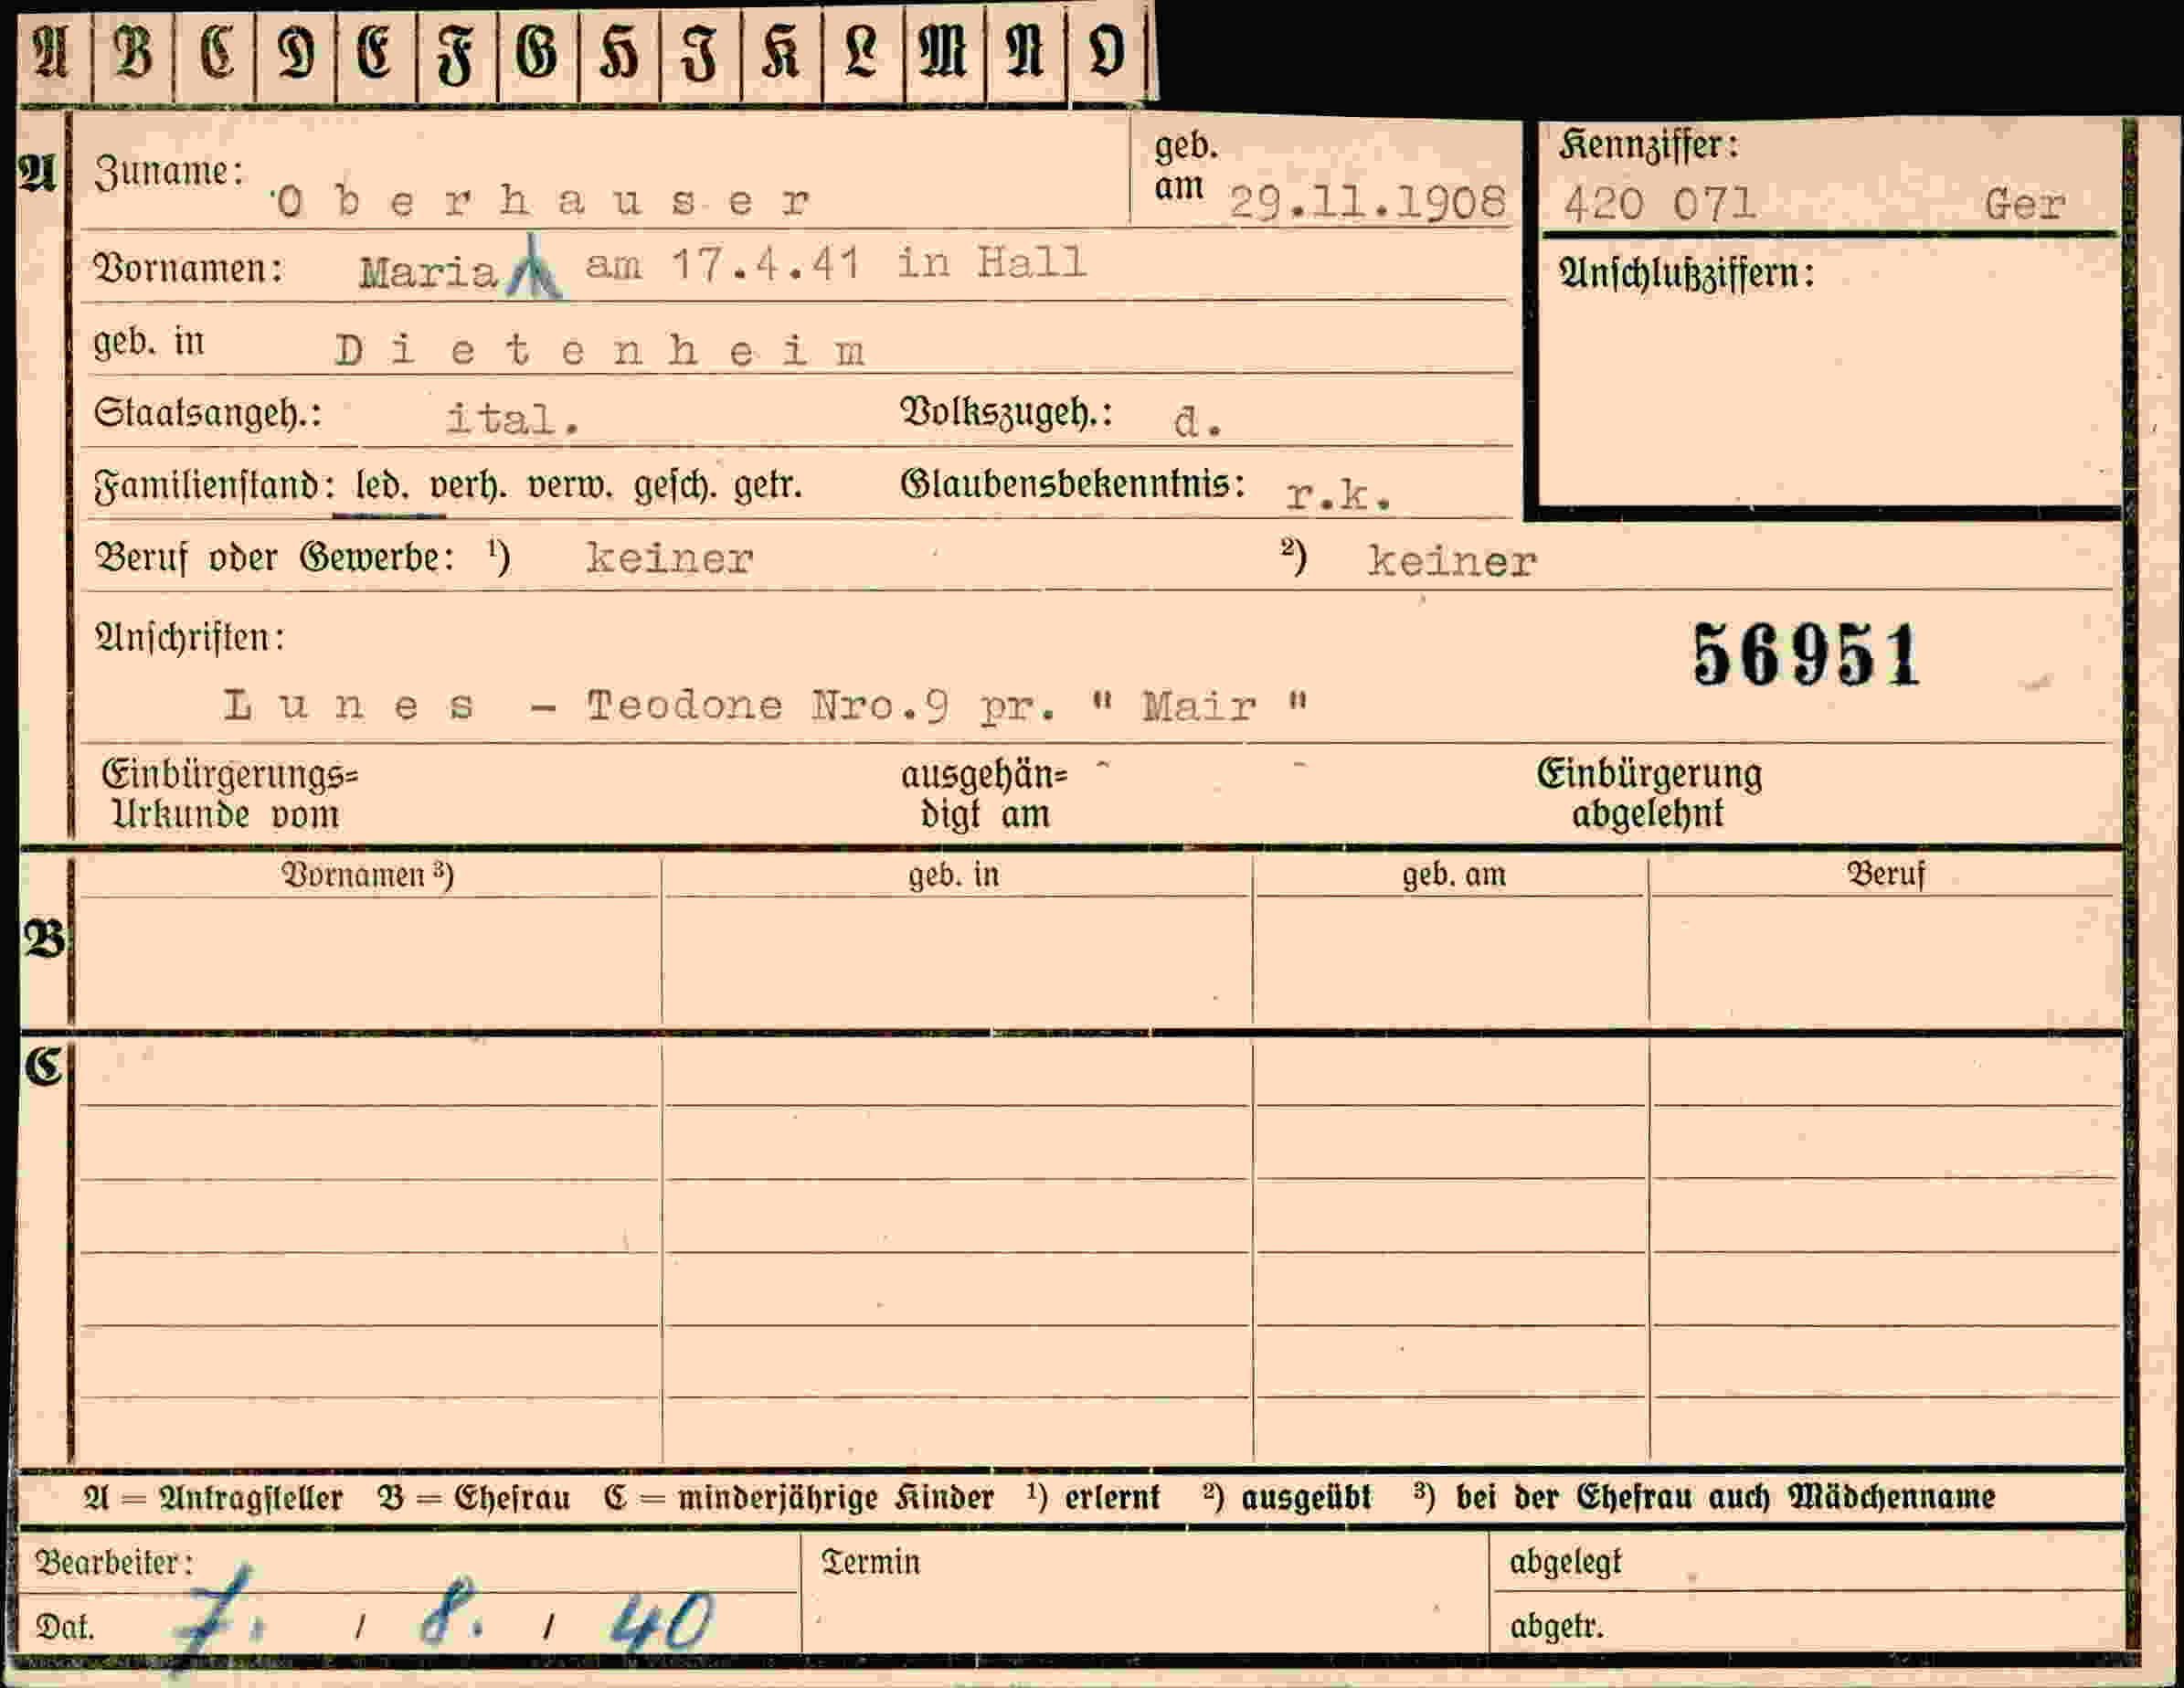Click the 'Ger' note beside Kennziffer
This screenshot has width=2184, height=1688.
coord(2024,205)
